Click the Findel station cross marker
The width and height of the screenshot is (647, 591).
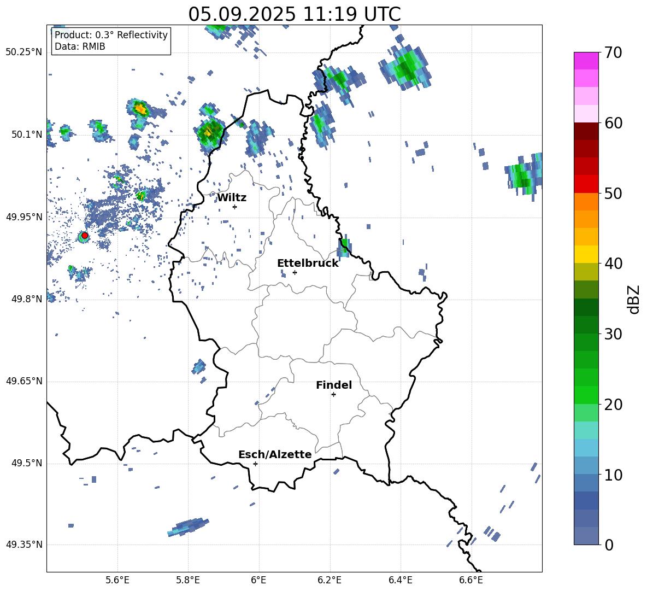[333, 395]
